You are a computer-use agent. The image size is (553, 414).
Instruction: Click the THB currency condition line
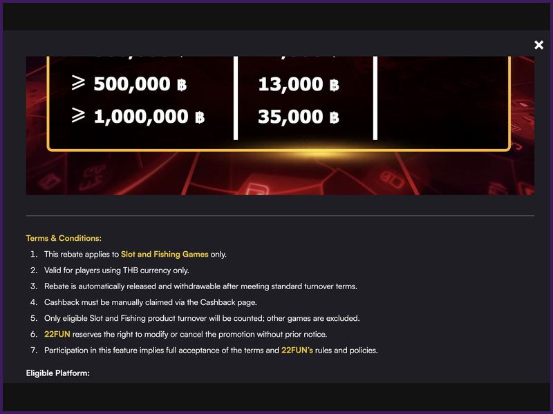click(x=116, y=270)
